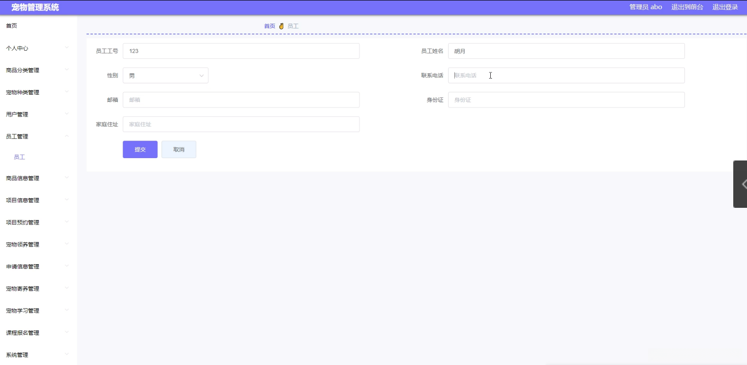Expand the 用户管理 chevron

point(67,114)
